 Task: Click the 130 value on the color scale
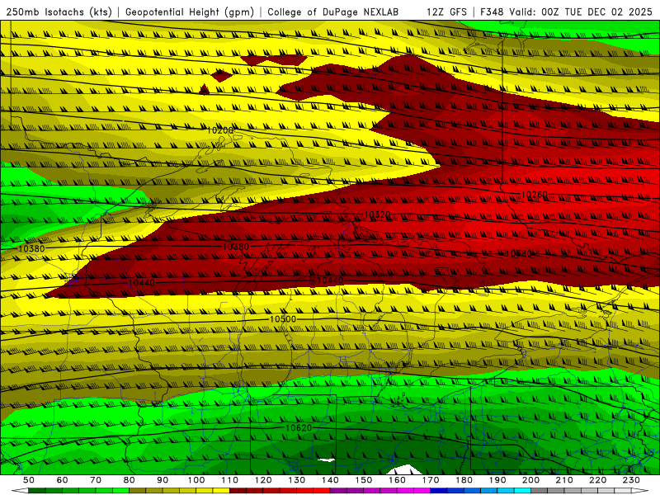pos(297,480)
